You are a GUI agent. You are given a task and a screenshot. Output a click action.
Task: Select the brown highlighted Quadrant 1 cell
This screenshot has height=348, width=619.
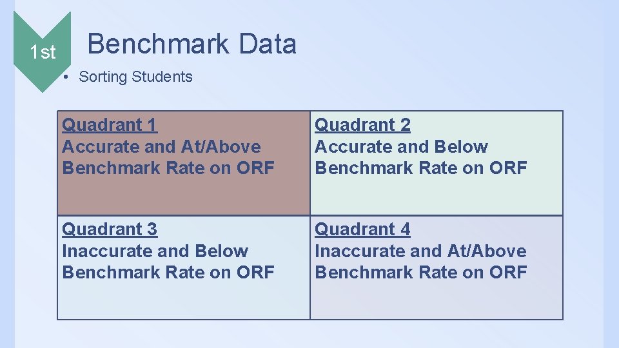pos(184,163)
